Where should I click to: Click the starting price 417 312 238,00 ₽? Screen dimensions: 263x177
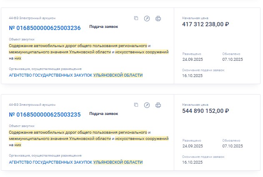point(205,24)
